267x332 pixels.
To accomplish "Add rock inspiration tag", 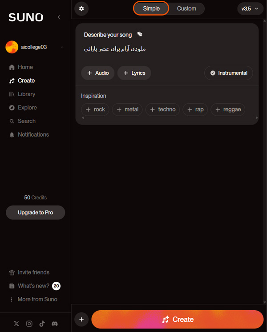I will pos(95,109).
